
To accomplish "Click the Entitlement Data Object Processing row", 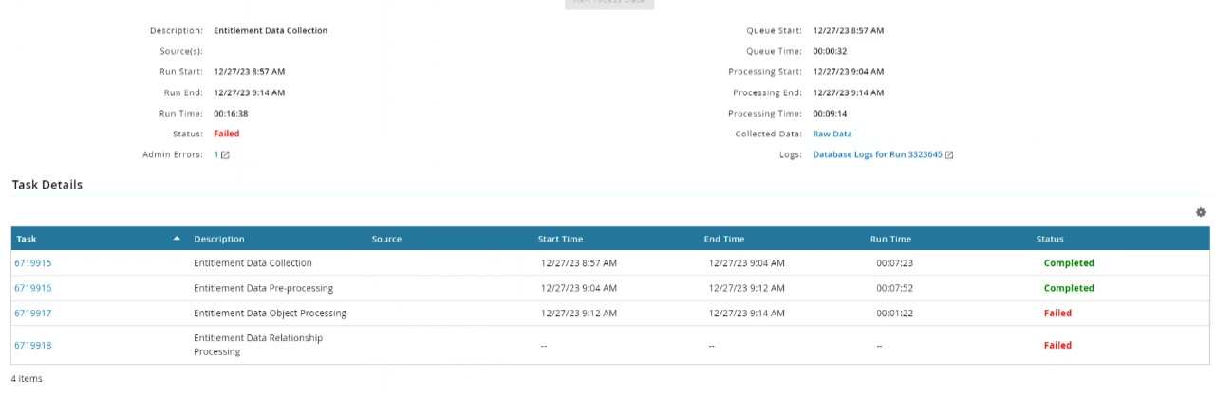I will [x=270, y=314].
